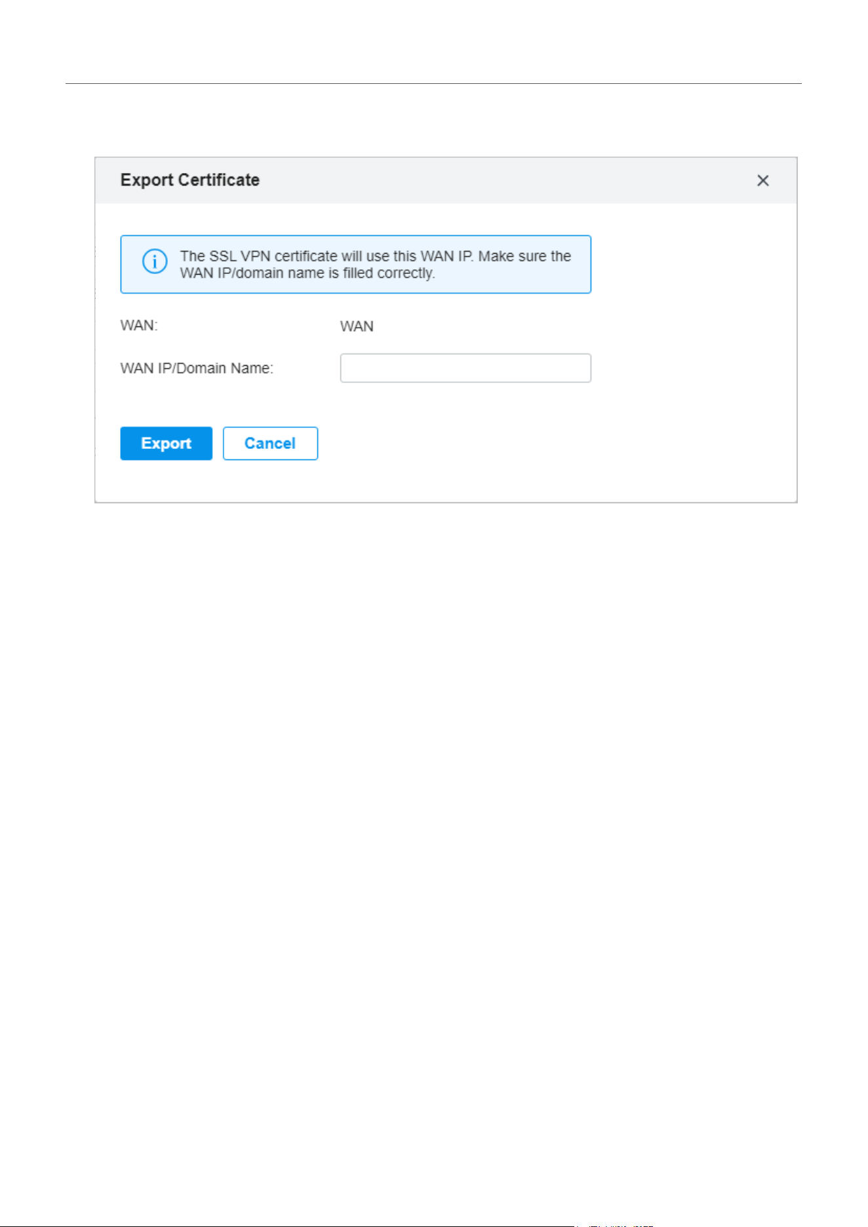The image size is (868, 1227).
Task: Click the blue info circle icon
Action: [155, 262]
